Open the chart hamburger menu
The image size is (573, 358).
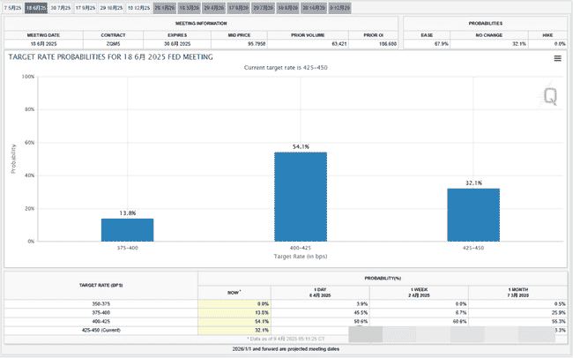click(557, 58)
